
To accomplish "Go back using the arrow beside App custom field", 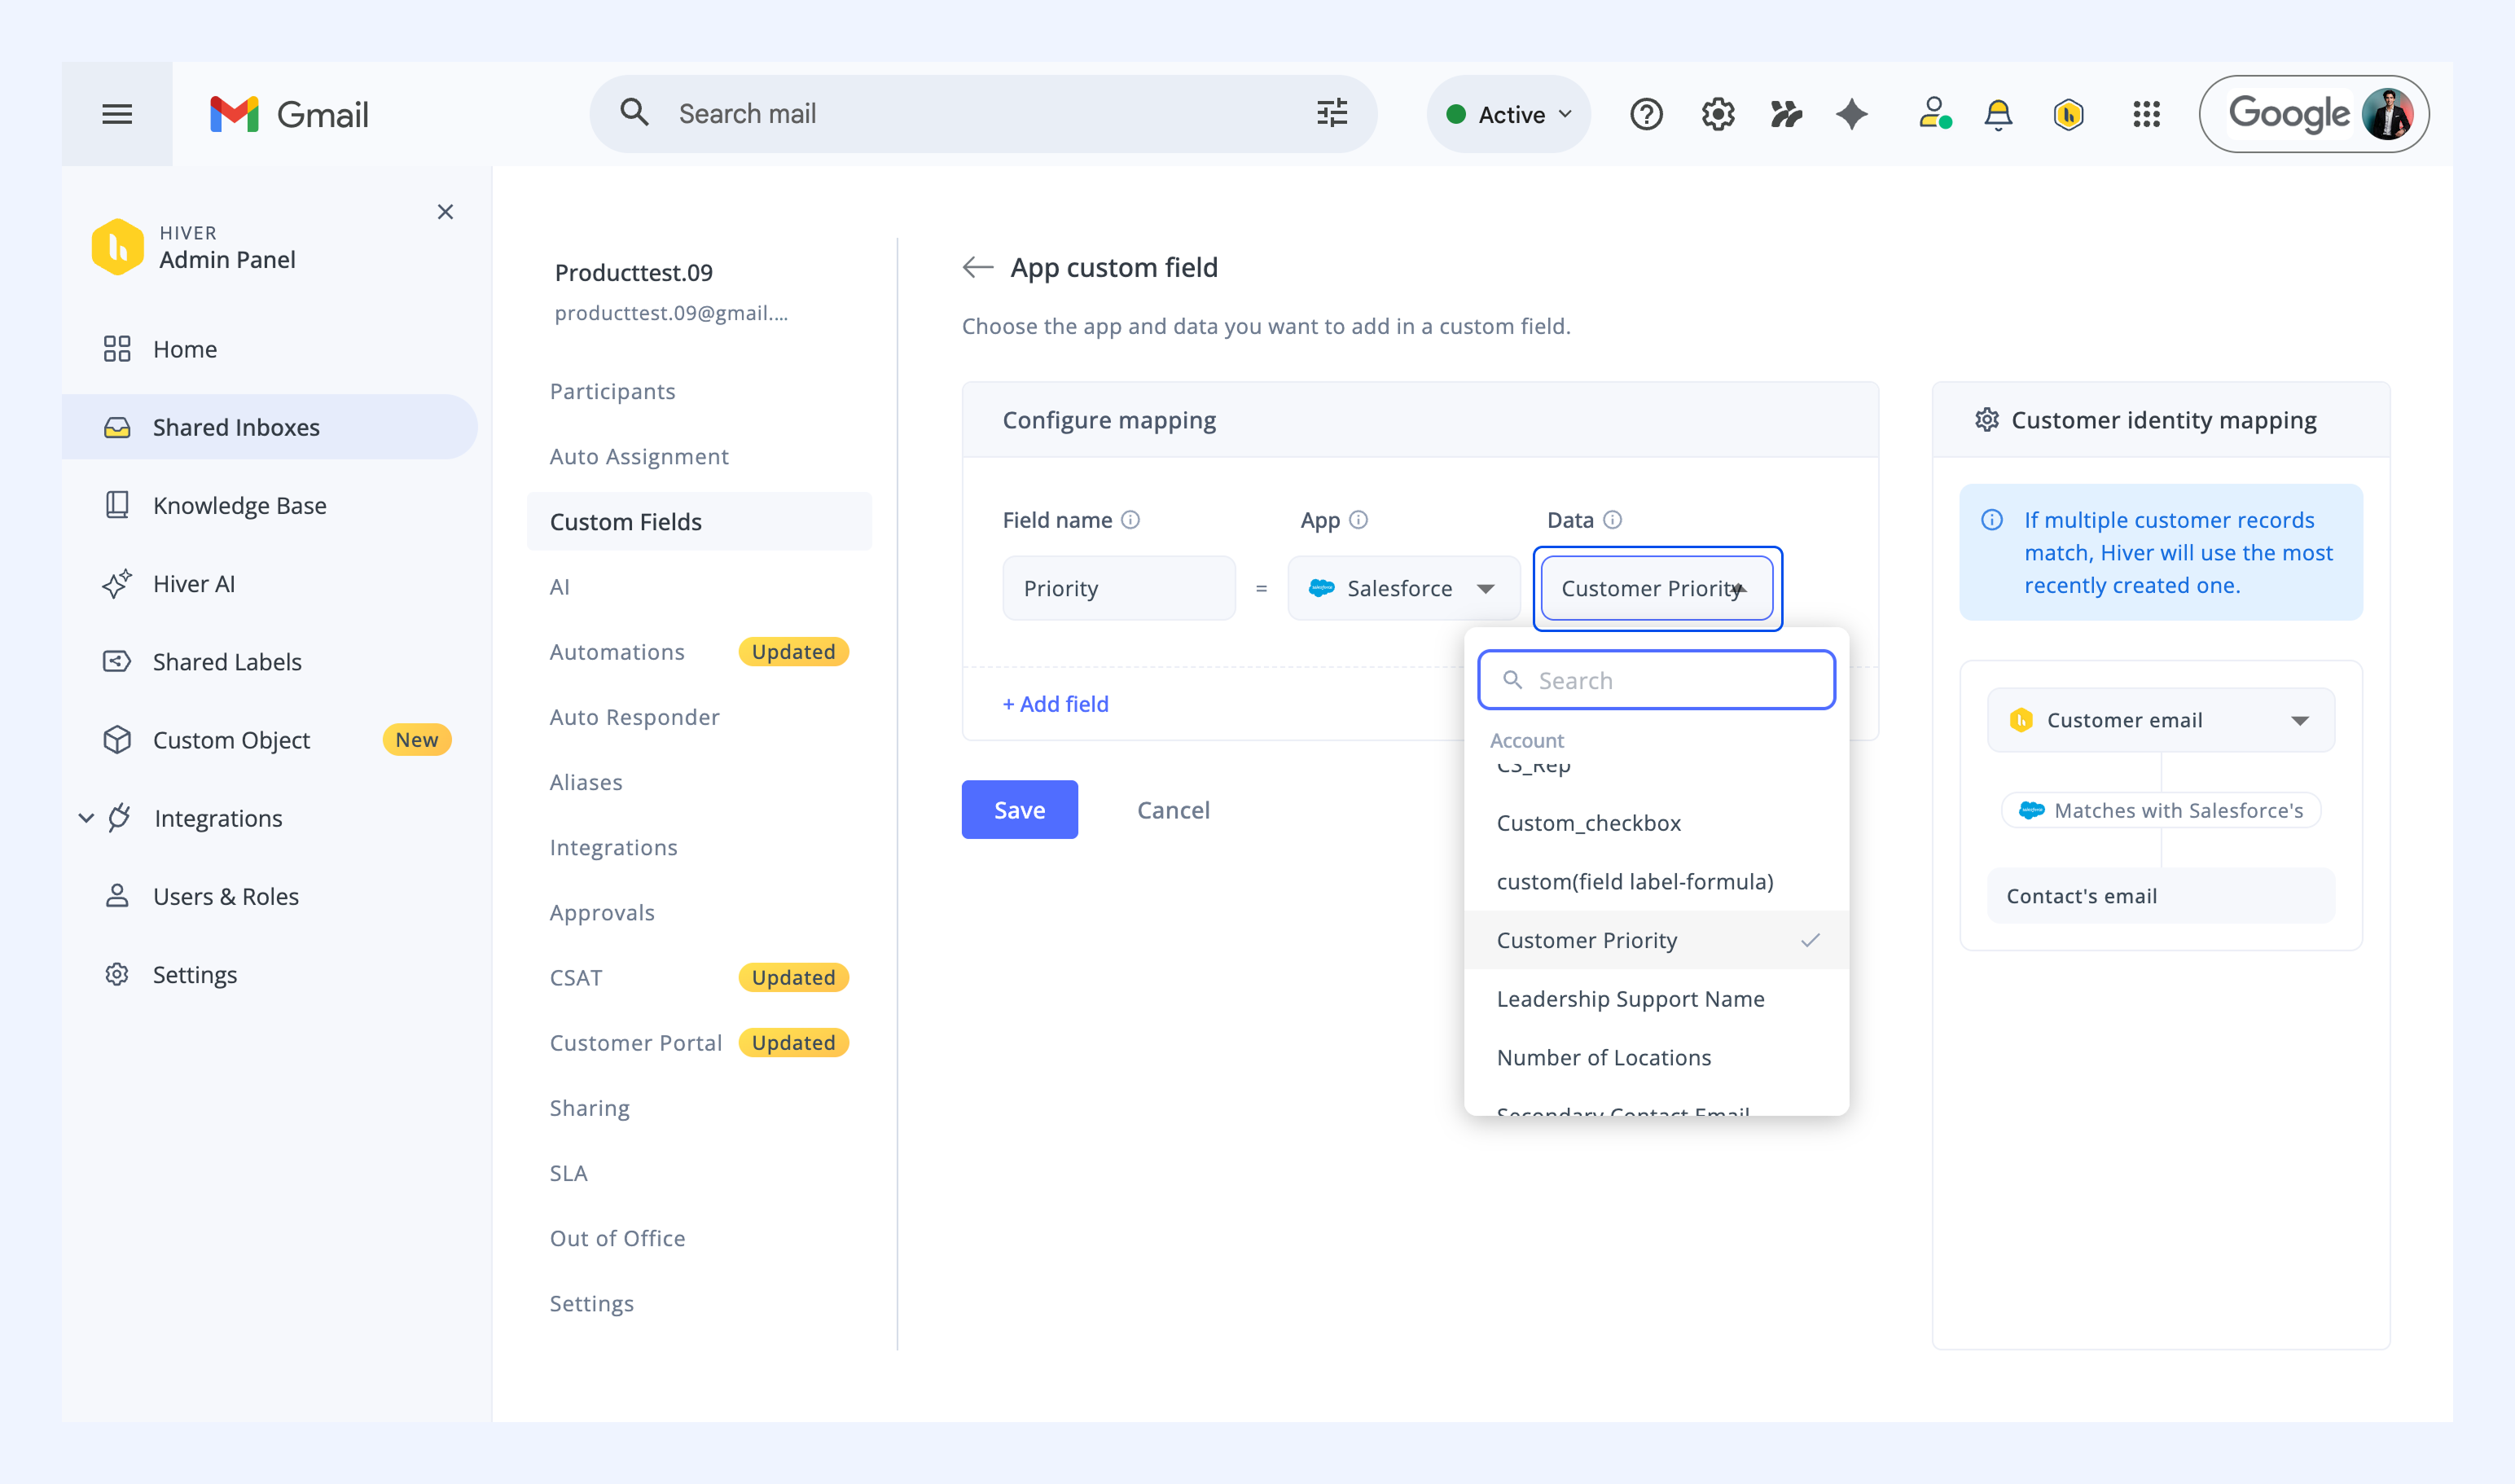I will tap(977, 267).
